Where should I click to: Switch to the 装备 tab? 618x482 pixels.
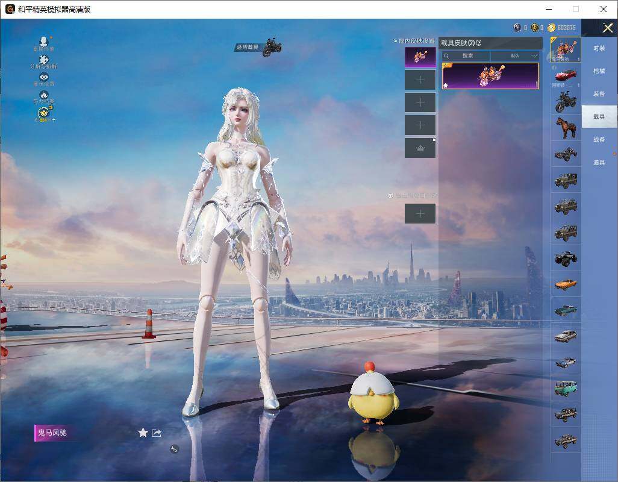coord(599,94)
